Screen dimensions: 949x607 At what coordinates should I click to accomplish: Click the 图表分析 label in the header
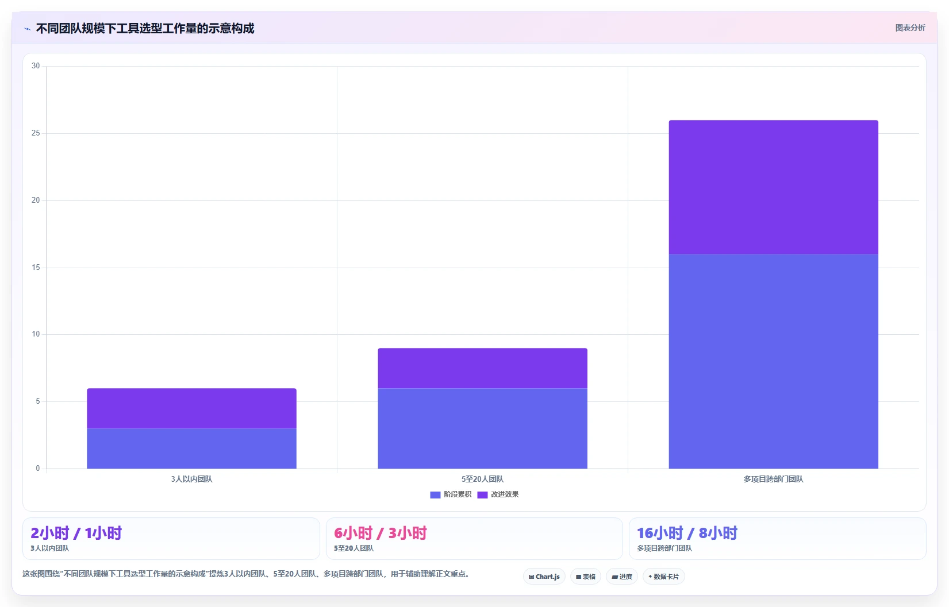click(910, 28)
